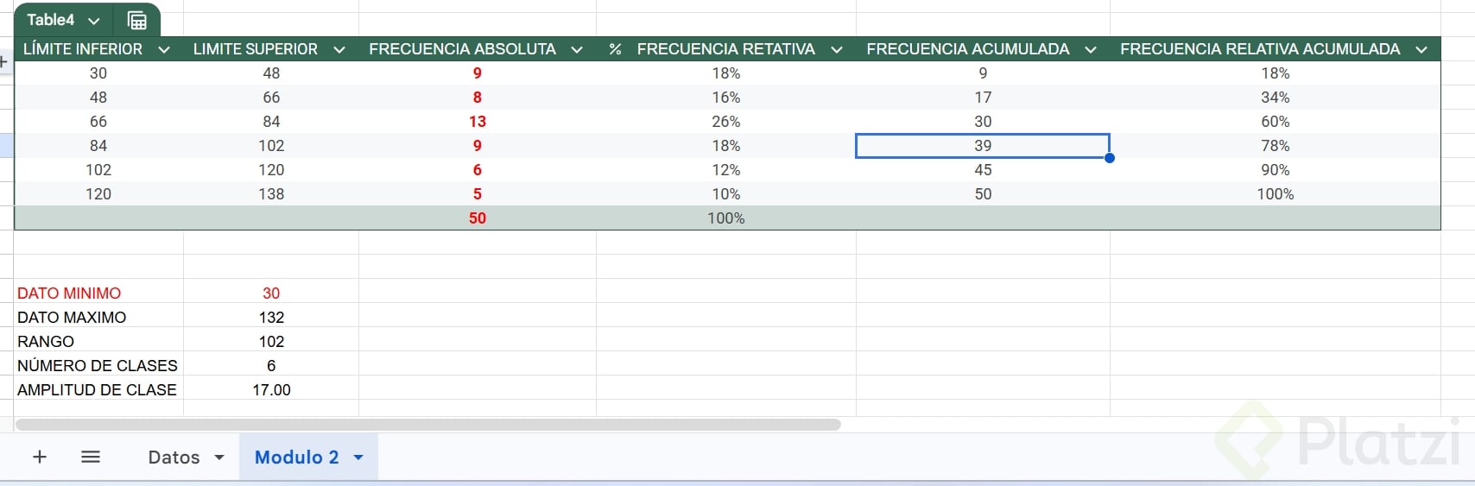Open FRECUENCIA ABSOLUTA column dropdown

click(x=577, y=49)
